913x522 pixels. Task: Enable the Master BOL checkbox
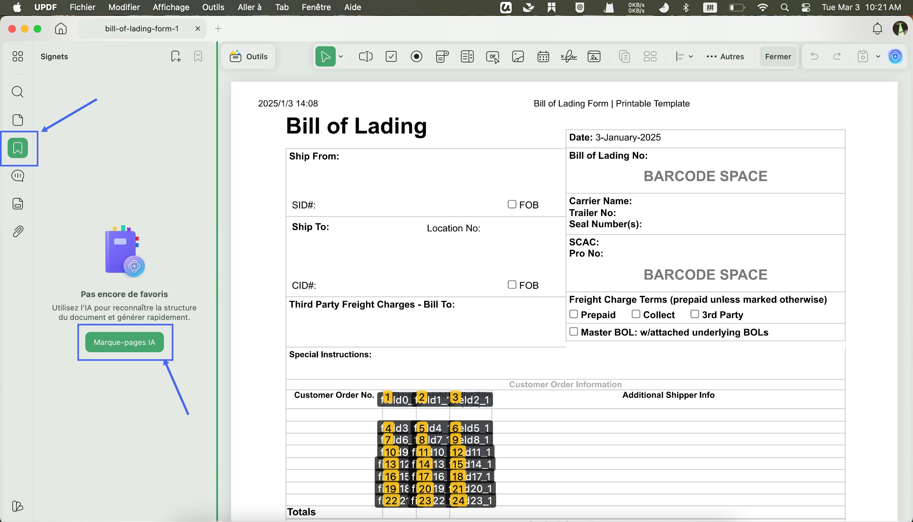pos(573,332)
